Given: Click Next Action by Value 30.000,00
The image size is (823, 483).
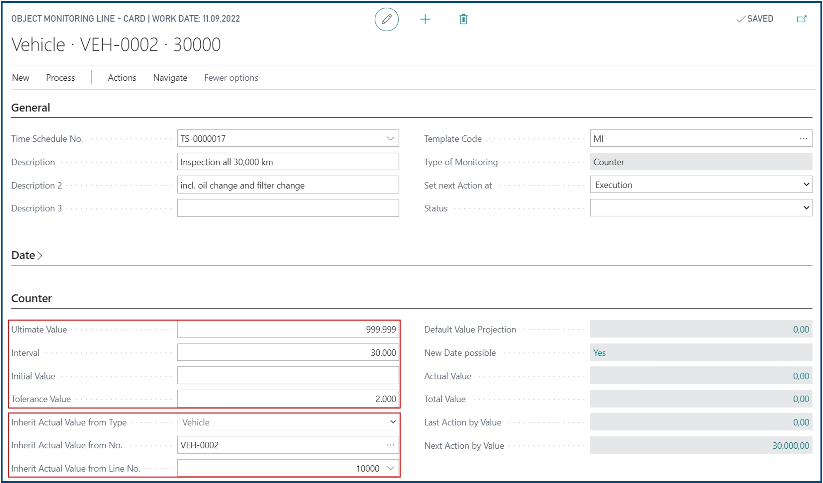Looking at the screenshot, I should pyautogui.click(x=791, y=446).
